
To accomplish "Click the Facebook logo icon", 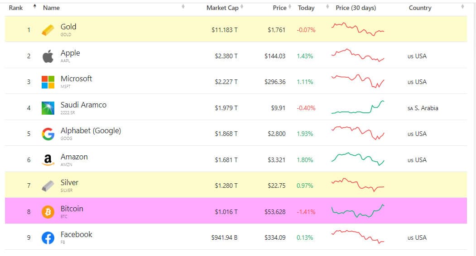I will click(48, 237).
